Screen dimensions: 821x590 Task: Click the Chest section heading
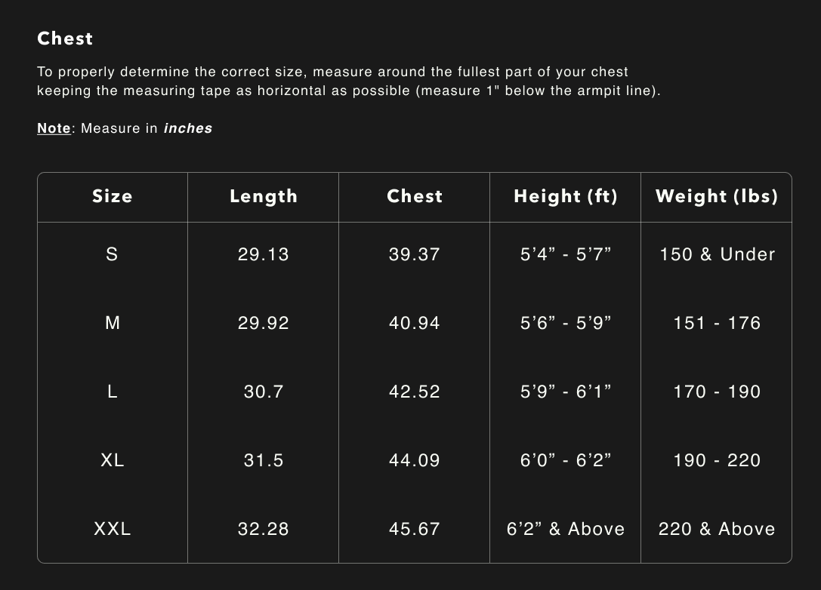[x=65, y=38]
